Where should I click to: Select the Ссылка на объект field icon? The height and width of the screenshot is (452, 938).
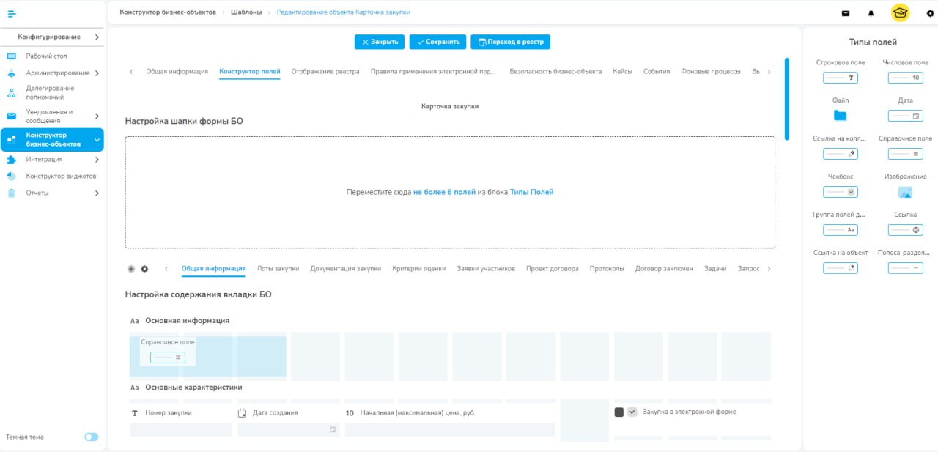point(841,268)
